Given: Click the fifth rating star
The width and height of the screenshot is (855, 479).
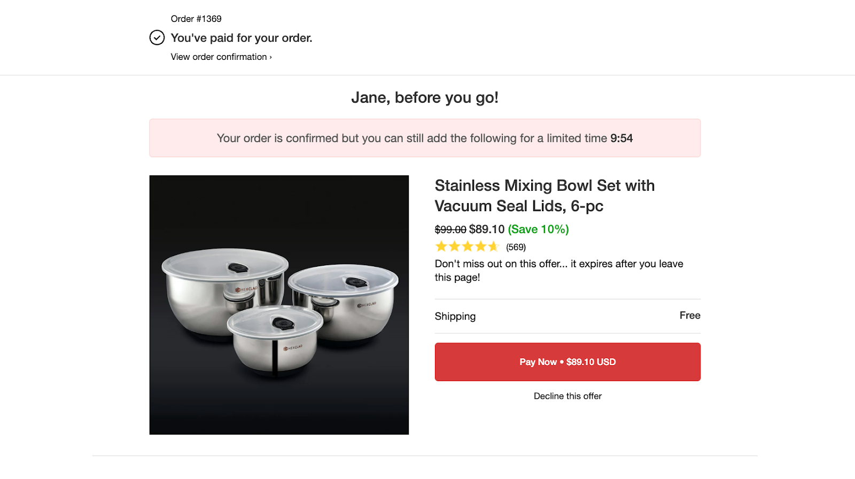Looking at the screenshot, I should coord(493,246).
